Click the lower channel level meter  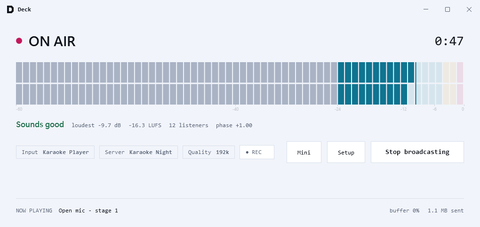pos(240,94)
